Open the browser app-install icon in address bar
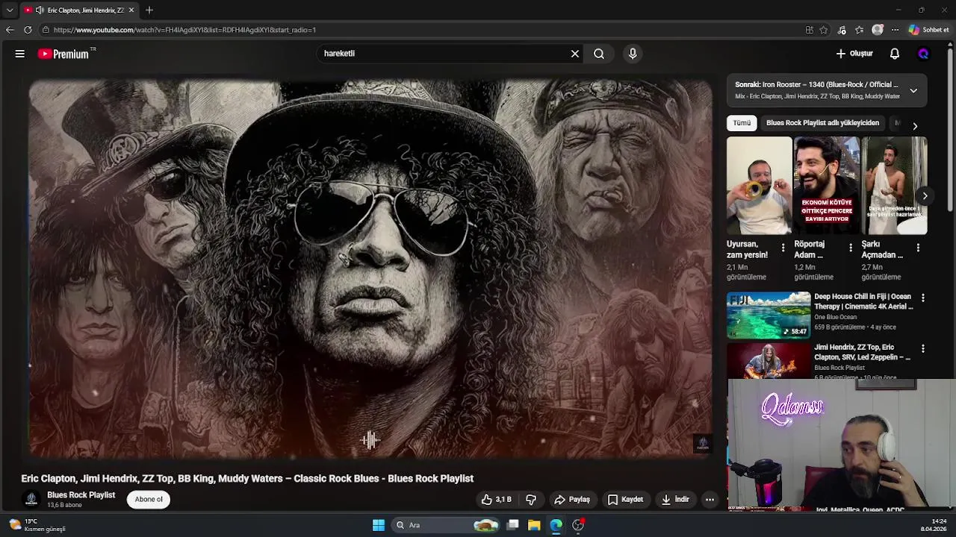The image size is (956, 537). point(809,30)
